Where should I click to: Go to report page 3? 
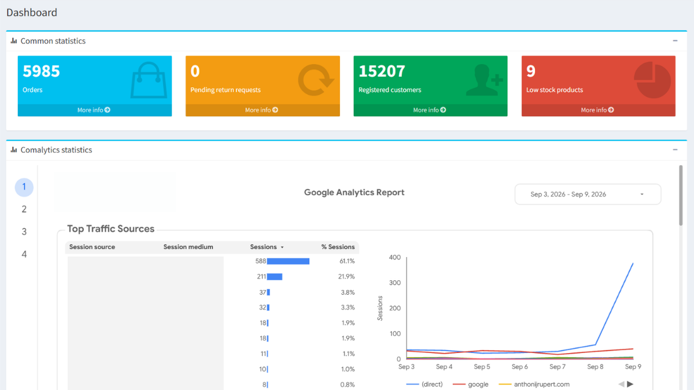[x=24, y=232]
